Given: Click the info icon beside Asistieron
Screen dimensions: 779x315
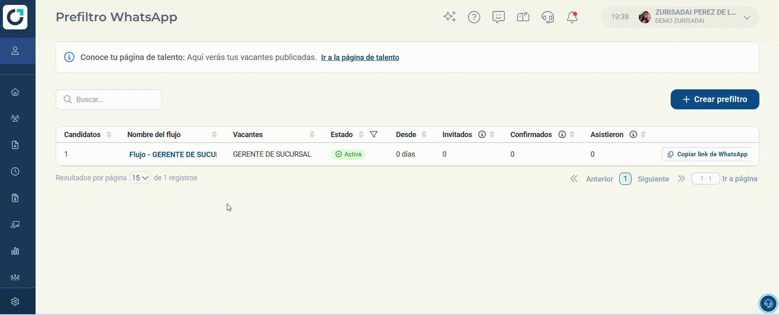Looking at the screenshot, I should 633,134.
